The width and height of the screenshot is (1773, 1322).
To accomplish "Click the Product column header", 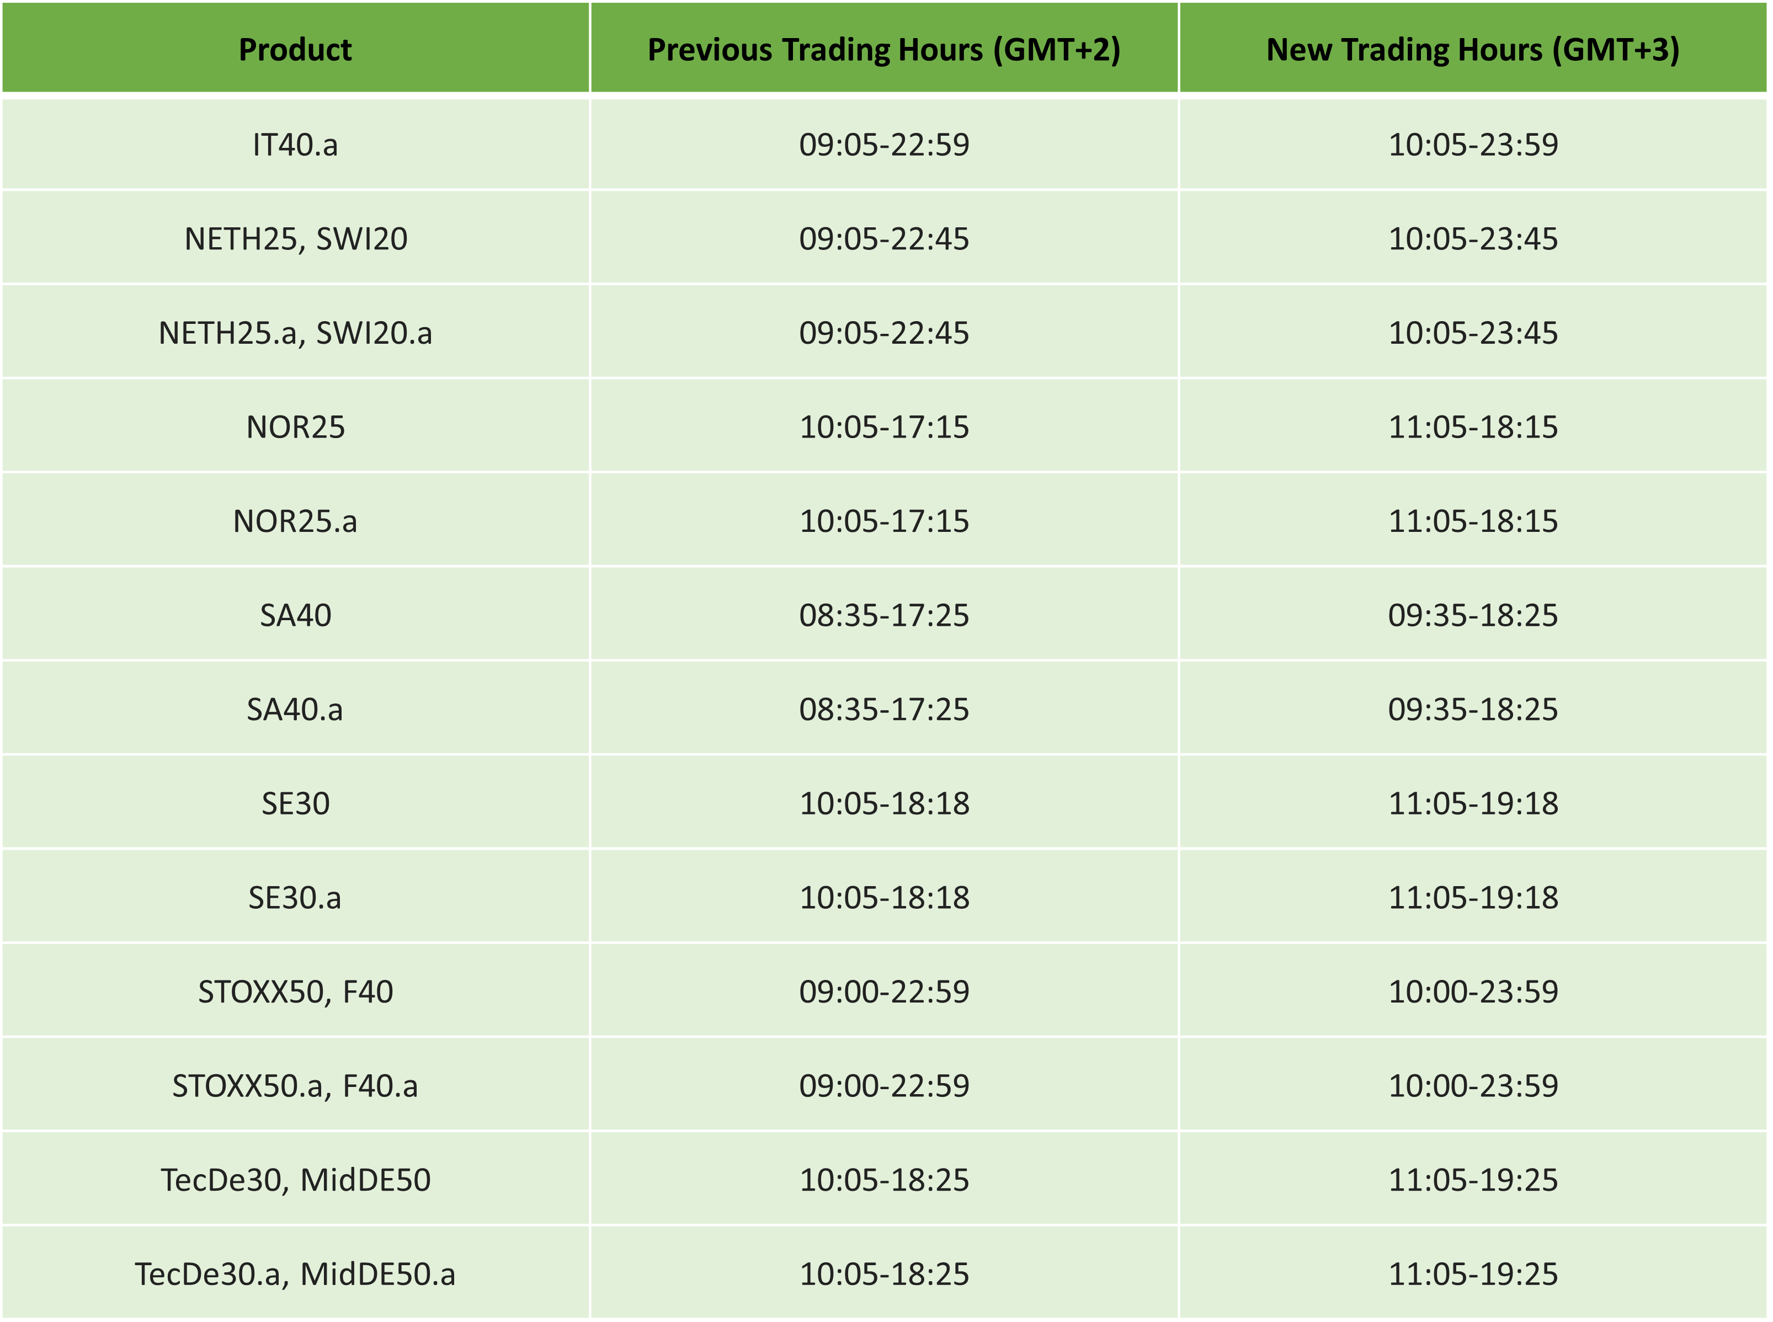I will (x=295, y=49).
